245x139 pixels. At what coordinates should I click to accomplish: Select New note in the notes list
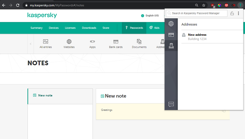coord(60,96)
